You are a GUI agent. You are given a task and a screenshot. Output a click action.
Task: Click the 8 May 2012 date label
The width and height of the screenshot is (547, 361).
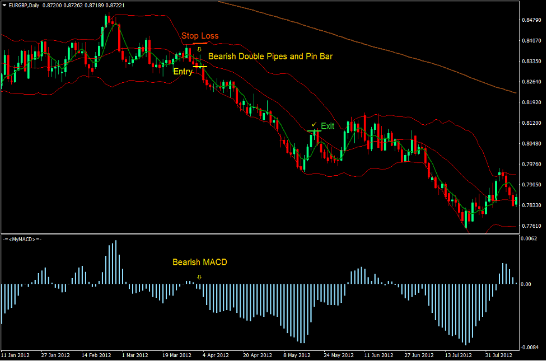click(x=297, y=355)
